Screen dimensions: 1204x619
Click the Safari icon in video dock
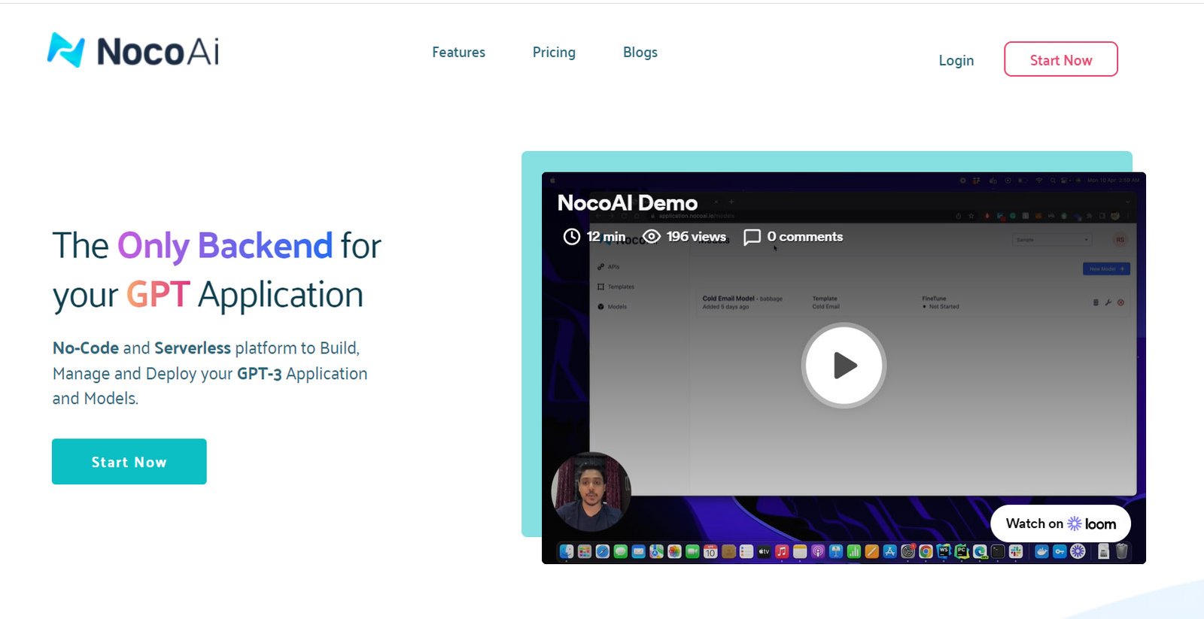[x=603, y=551]
